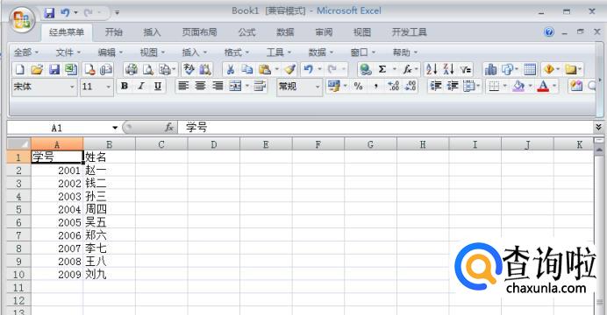Click the Office button logo
Viewport: 607px width, 315px height.
pyautogui.click(x=22, y=19)
